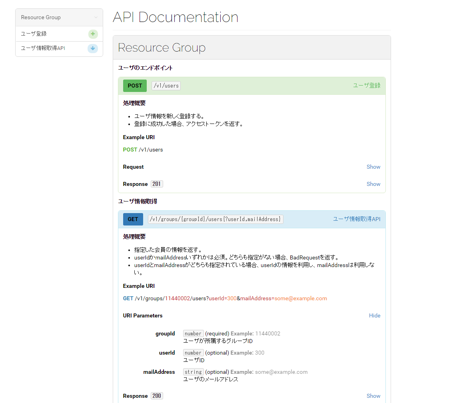Click the blue arrow icon beside ユーザ情報取得API
Screen dimensions: 469x403
(x=93, y=48)
